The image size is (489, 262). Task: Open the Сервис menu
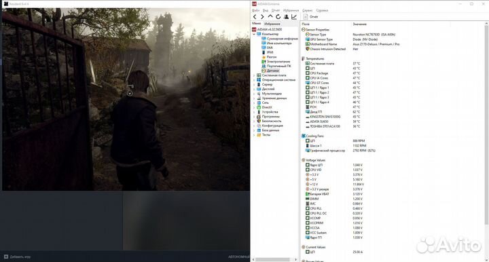click(308, 11)
